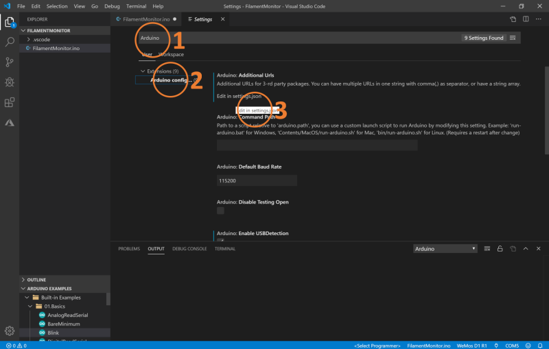This screenshot has width=549, height=349.
Task: Click the serial plug icon in status bar
Action: [x=496, y=346]
